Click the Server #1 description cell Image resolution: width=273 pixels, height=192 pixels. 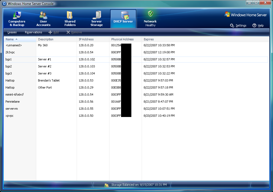click(x=45, y=59)
